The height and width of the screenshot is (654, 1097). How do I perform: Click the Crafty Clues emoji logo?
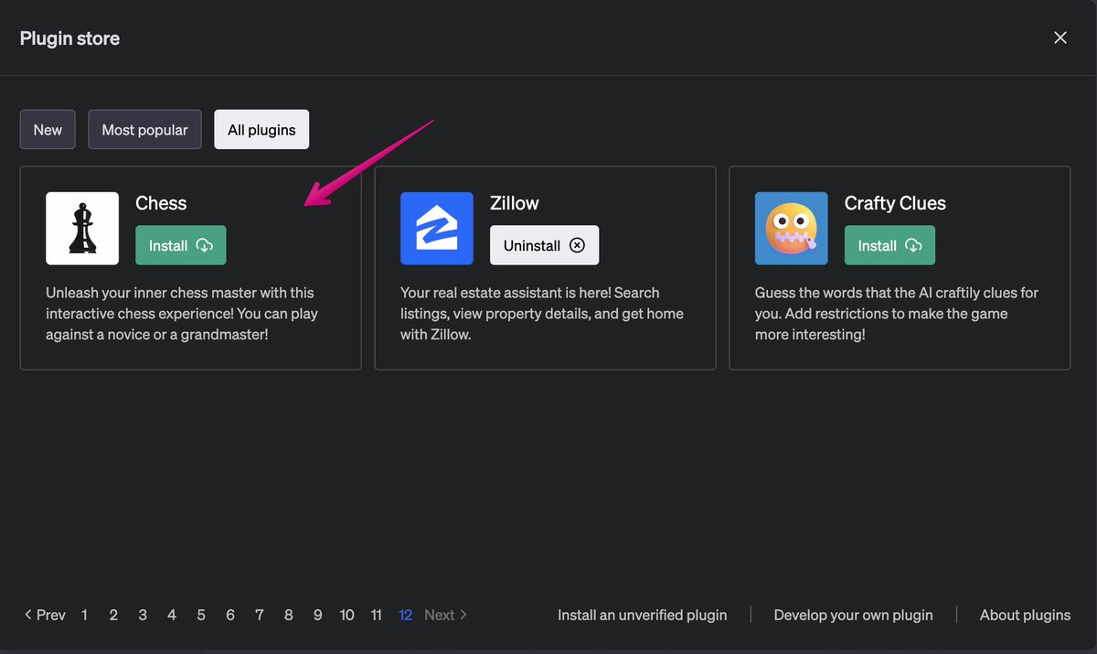click(792, 229)
